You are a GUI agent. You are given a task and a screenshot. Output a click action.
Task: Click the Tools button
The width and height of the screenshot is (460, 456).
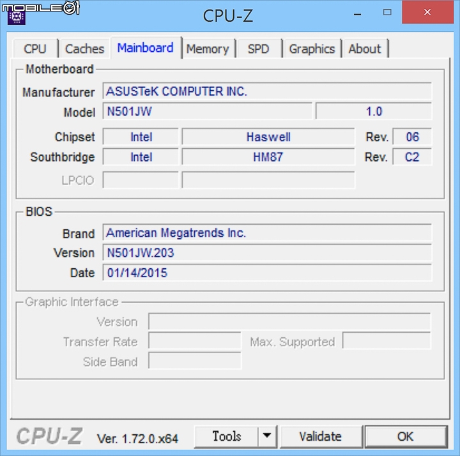click(226, 436)
